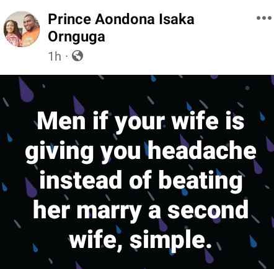Open the three-dot post options menu

pyautogui.click(x=264, y=18)
